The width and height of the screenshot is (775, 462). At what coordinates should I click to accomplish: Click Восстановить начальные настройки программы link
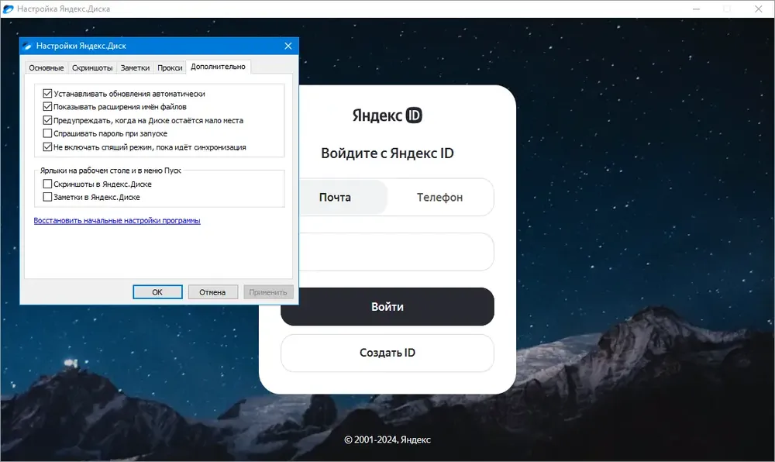point(117,220)
